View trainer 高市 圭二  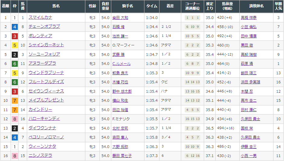tap(249, 101)
